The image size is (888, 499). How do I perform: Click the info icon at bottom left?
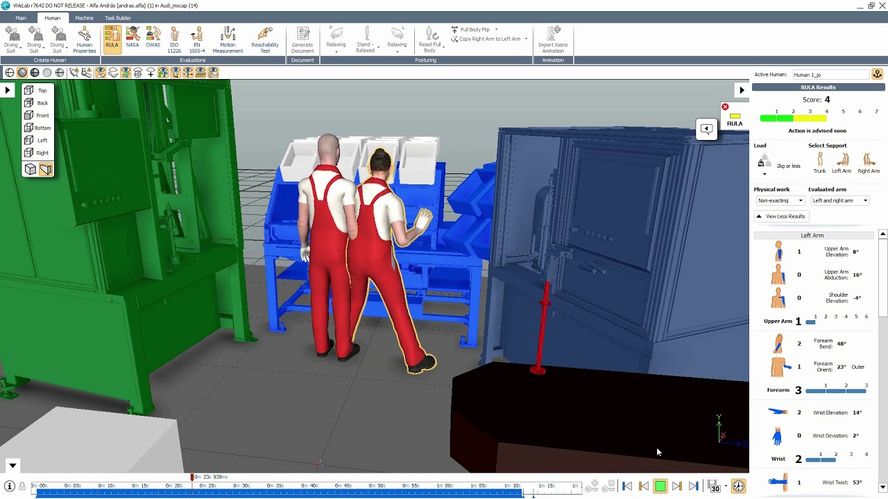coord(10,487)
